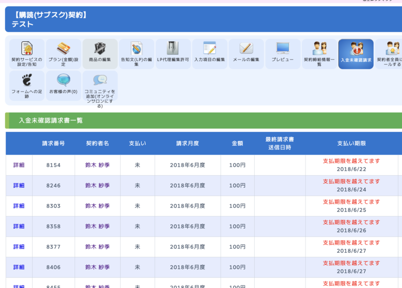
Task: Open 詳細 link for invoice 8154
Action: (x=19, y=165)
